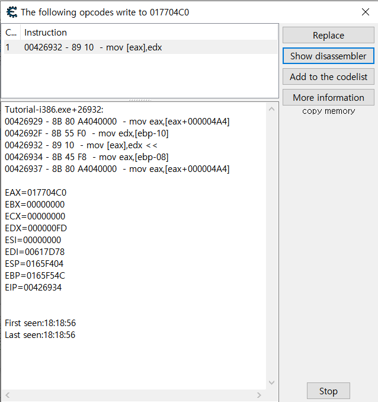Viewport: 378px width, 402px height.
Task: Click the EDX=000000FD register value
Action: [36, 228]
